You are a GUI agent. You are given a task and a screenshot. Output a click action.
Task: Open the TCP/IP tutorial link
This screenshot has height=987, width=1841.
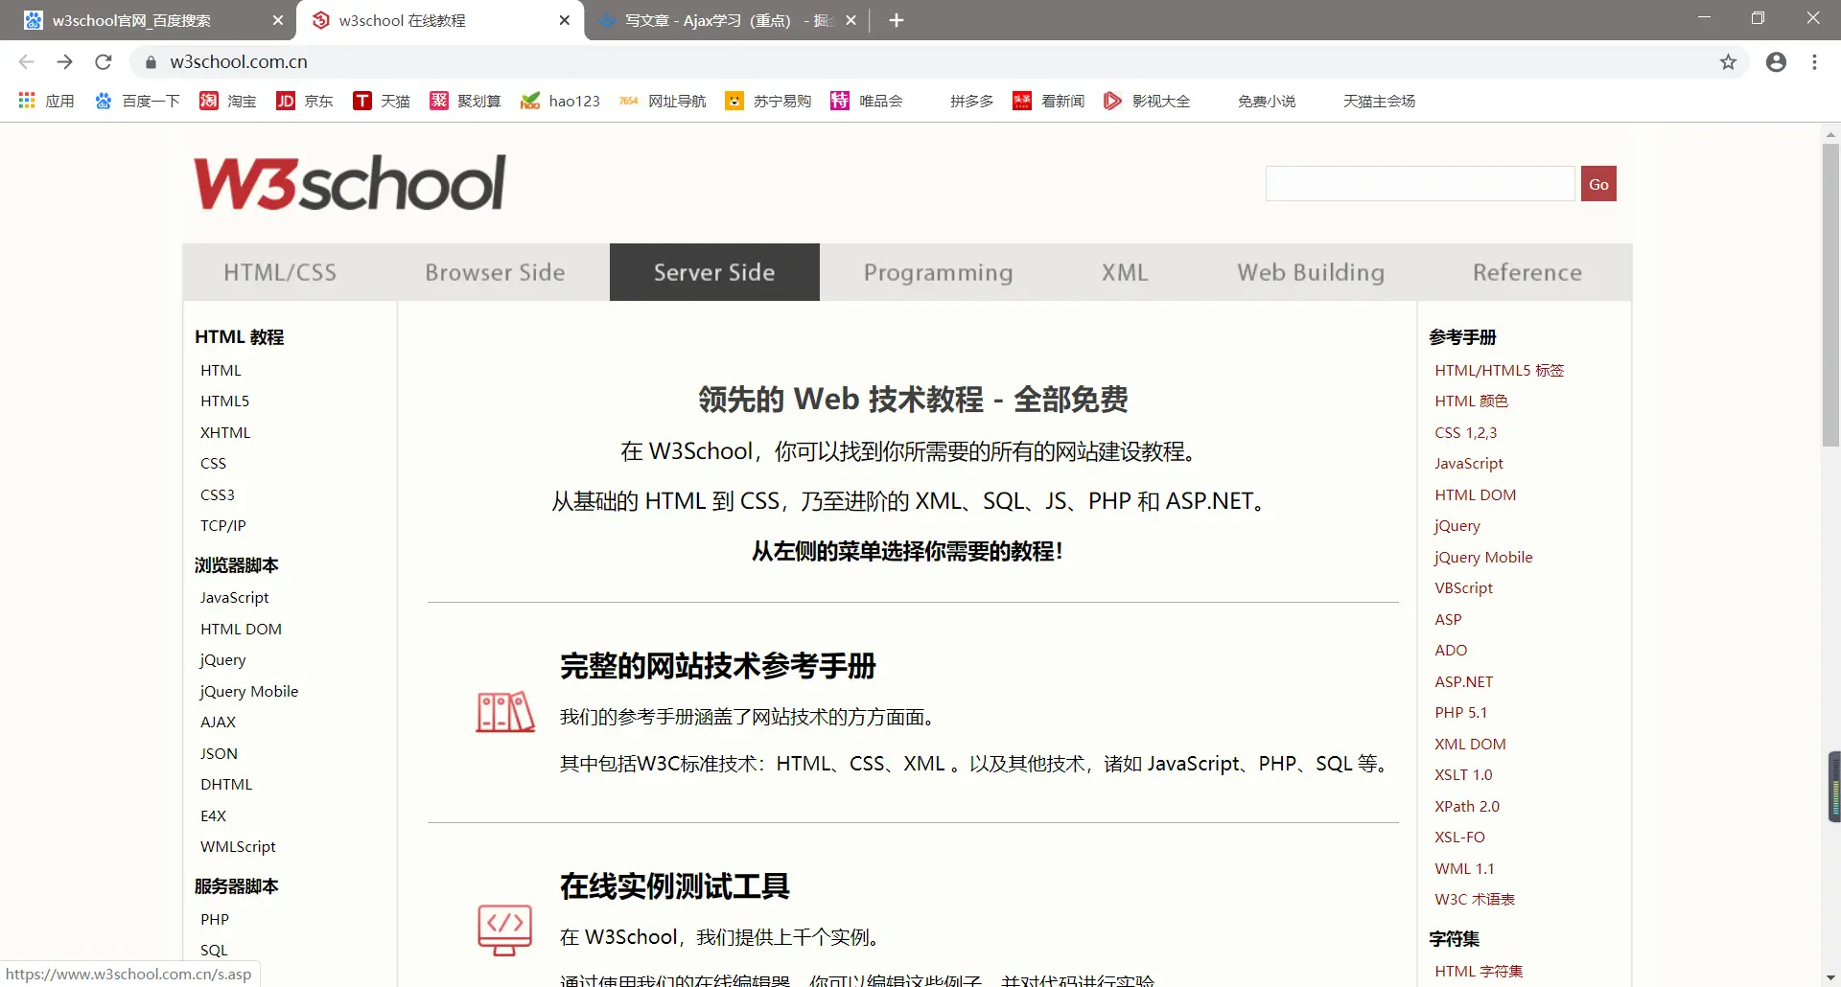point(223,526)
